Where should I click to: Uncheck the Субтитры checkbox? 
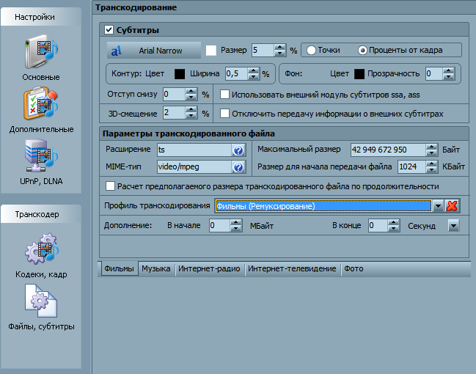tap(109, 30)
